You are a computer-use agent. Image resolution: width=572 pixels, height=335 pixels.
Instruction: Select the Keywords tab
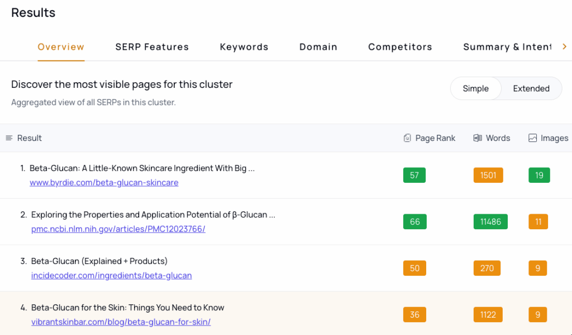[x=244, y=47]
